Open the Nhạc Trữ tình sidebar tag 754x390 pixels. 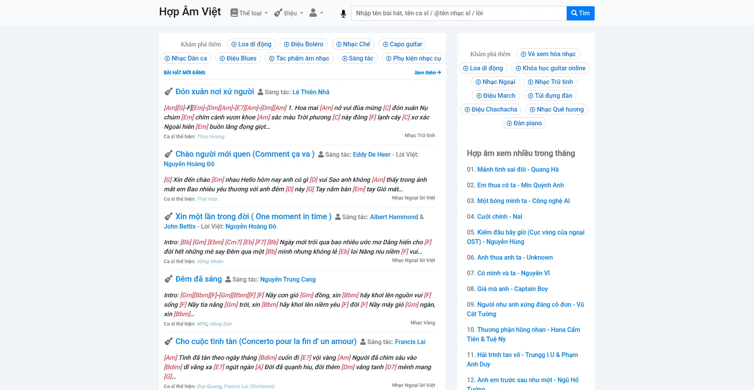click(550, 82)
